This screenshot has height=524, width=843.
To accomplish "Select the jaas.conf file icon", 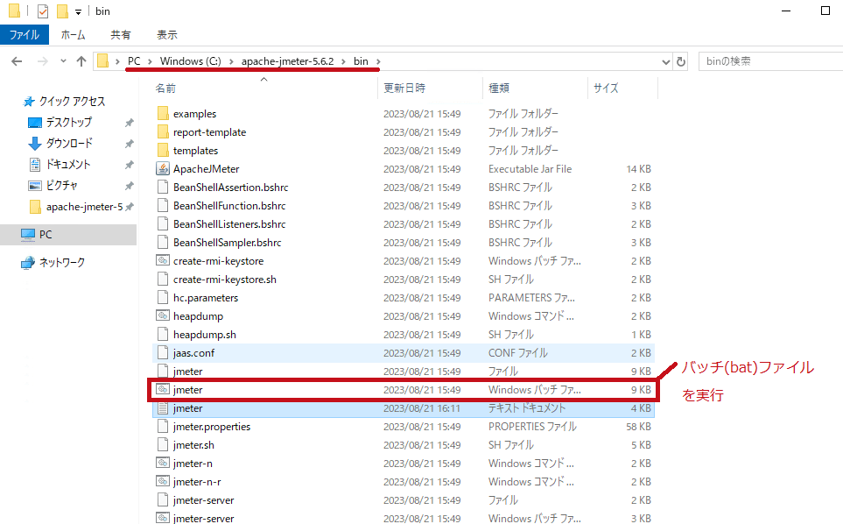I will (163, 353).
